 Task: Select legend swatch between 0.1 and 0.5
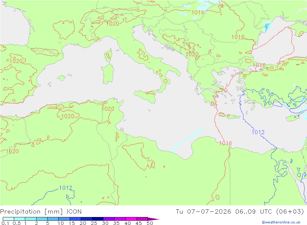(8, 219)
